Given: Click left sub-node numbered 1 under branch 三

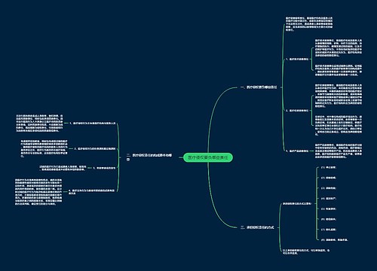Looking at the screenshot, I should tap(93, 123).
